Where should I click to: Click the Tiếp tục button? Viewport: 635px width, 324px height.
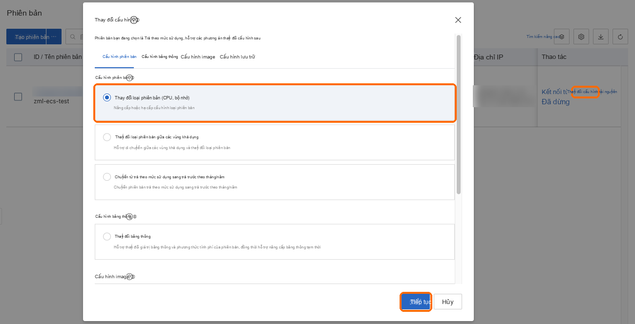click(x=416, y=302)
